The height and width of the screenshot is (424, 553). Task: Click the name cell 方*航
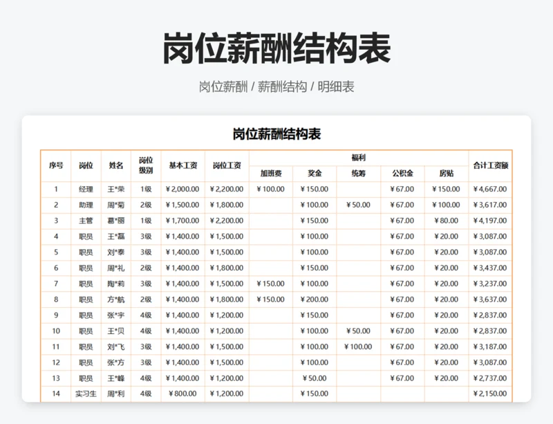[x=116, y=299]
